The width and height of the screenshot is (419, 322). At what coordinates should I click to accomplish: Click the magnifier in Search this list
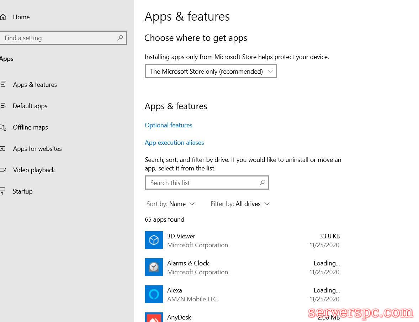tap(262, 183)
